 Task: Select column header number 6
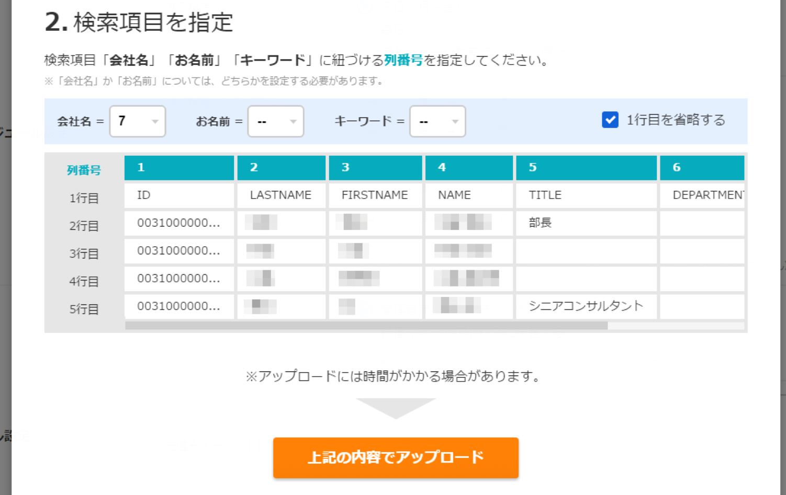tap(702, 168)
